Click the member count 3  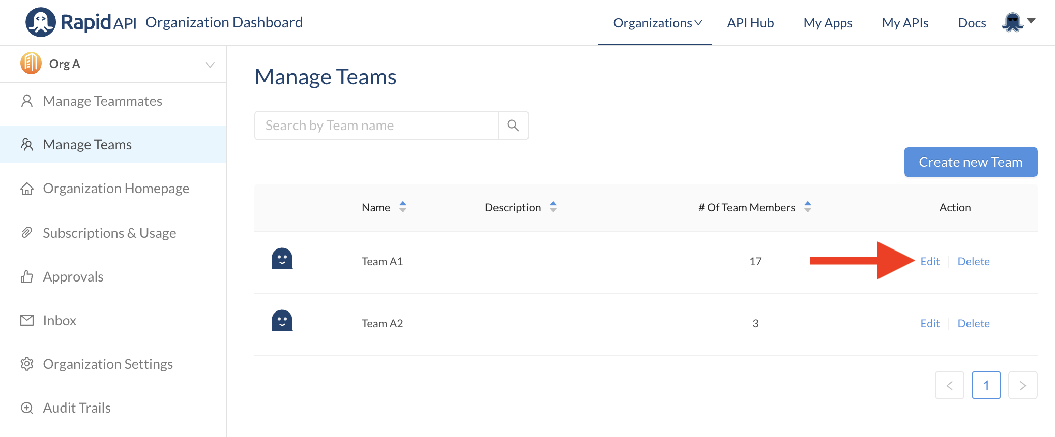point(755,323)
